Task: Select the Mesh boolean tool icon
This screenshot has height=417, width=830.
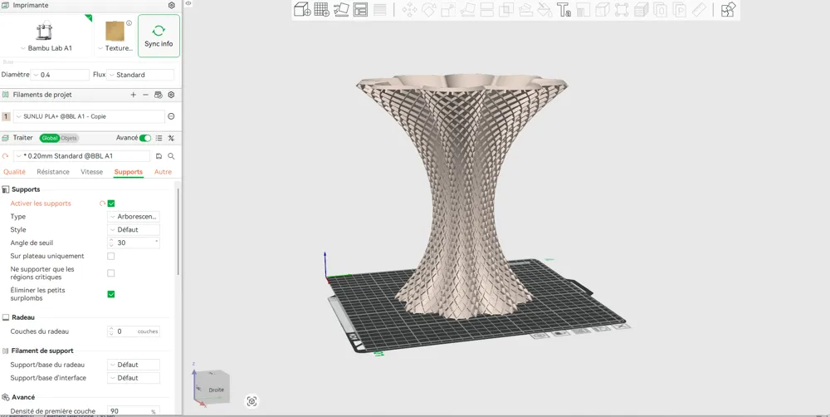Action: click(506, 9)
